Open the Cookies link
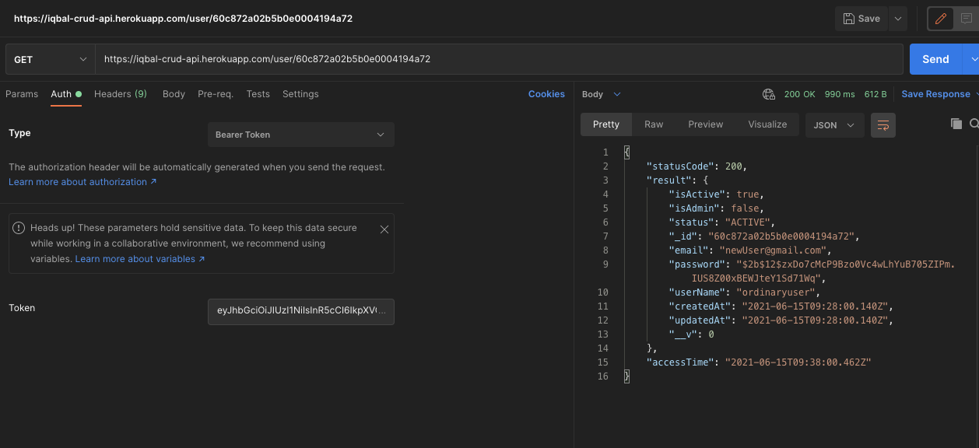979x448 pixels. click(546, 94)
